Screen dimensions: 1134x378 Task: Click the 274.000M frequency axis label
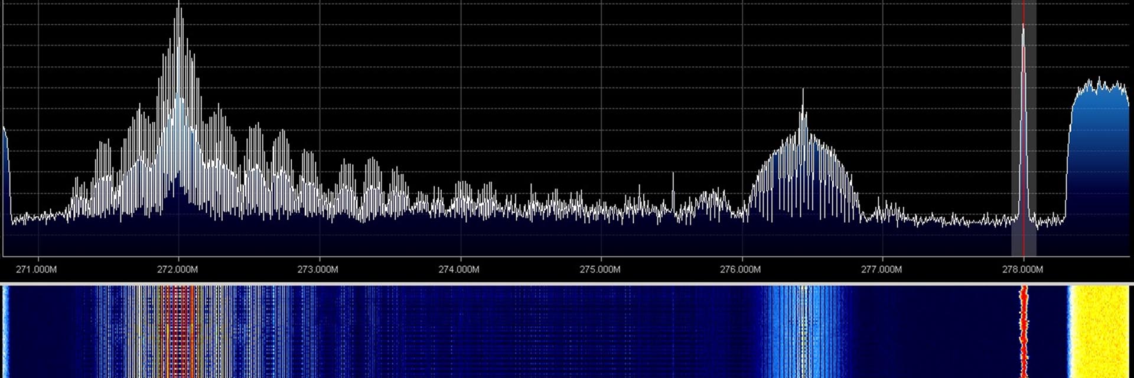(x=459, y=270)
